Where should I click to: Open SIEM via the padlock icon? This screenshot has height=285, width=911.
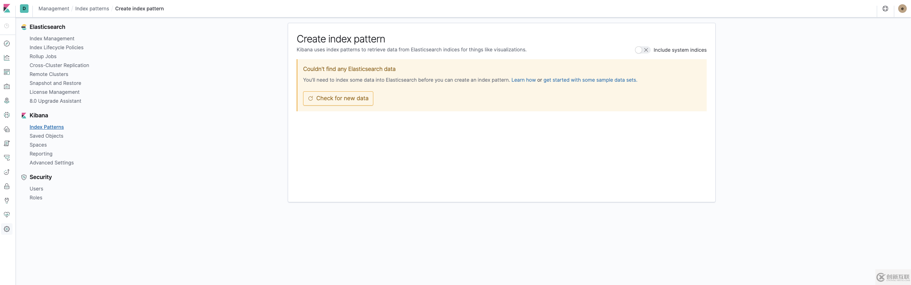pyautogui.click(x=7, y=186)
